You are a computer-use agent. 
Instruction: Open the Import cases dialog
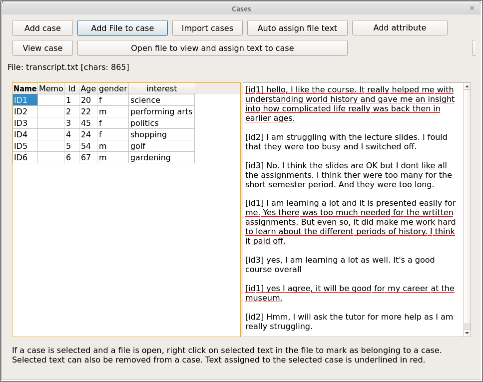point(207,28)
